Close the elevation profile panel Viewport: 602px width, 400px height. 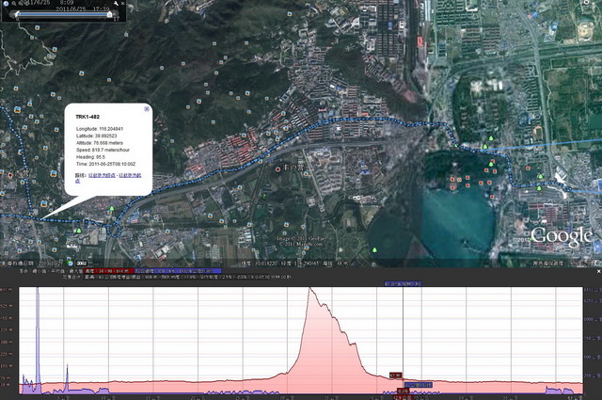(x=598, y=271)
